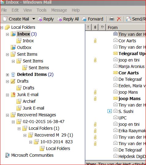146x165 pixels.
Task: Click the Create Mail button
Action: coord(16,19)
